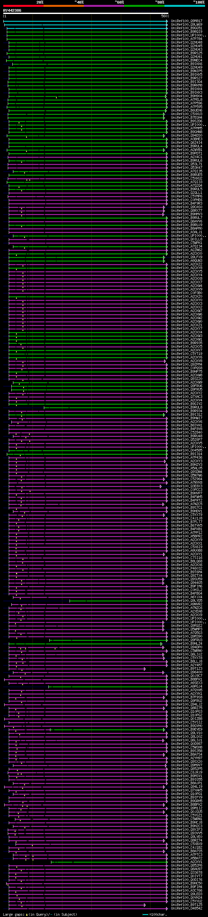This screenshot has height=917, width=208.
Task: Select label UniRef100_Q2HU43
Action: 186,49
